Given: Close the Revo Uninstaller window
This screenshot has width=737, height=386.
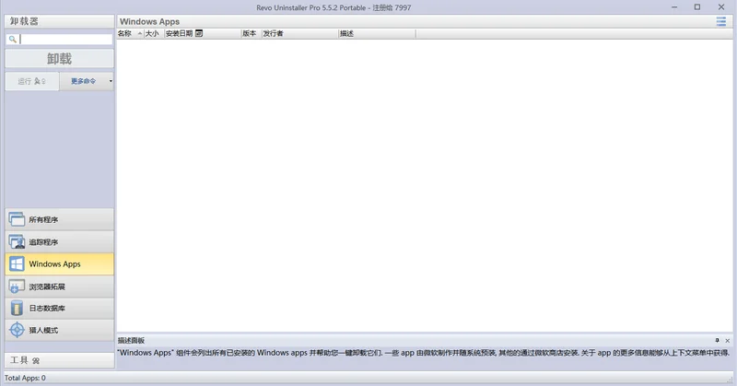Looking at the screenshot, I should click(721, 7).
